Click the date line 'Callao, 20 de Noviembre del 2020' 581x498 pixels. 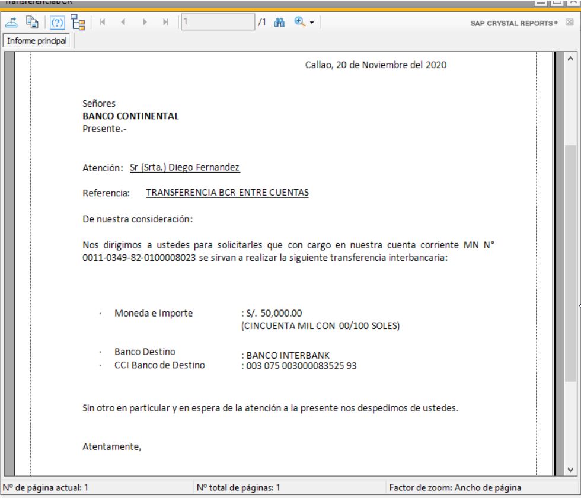[376, 65]
